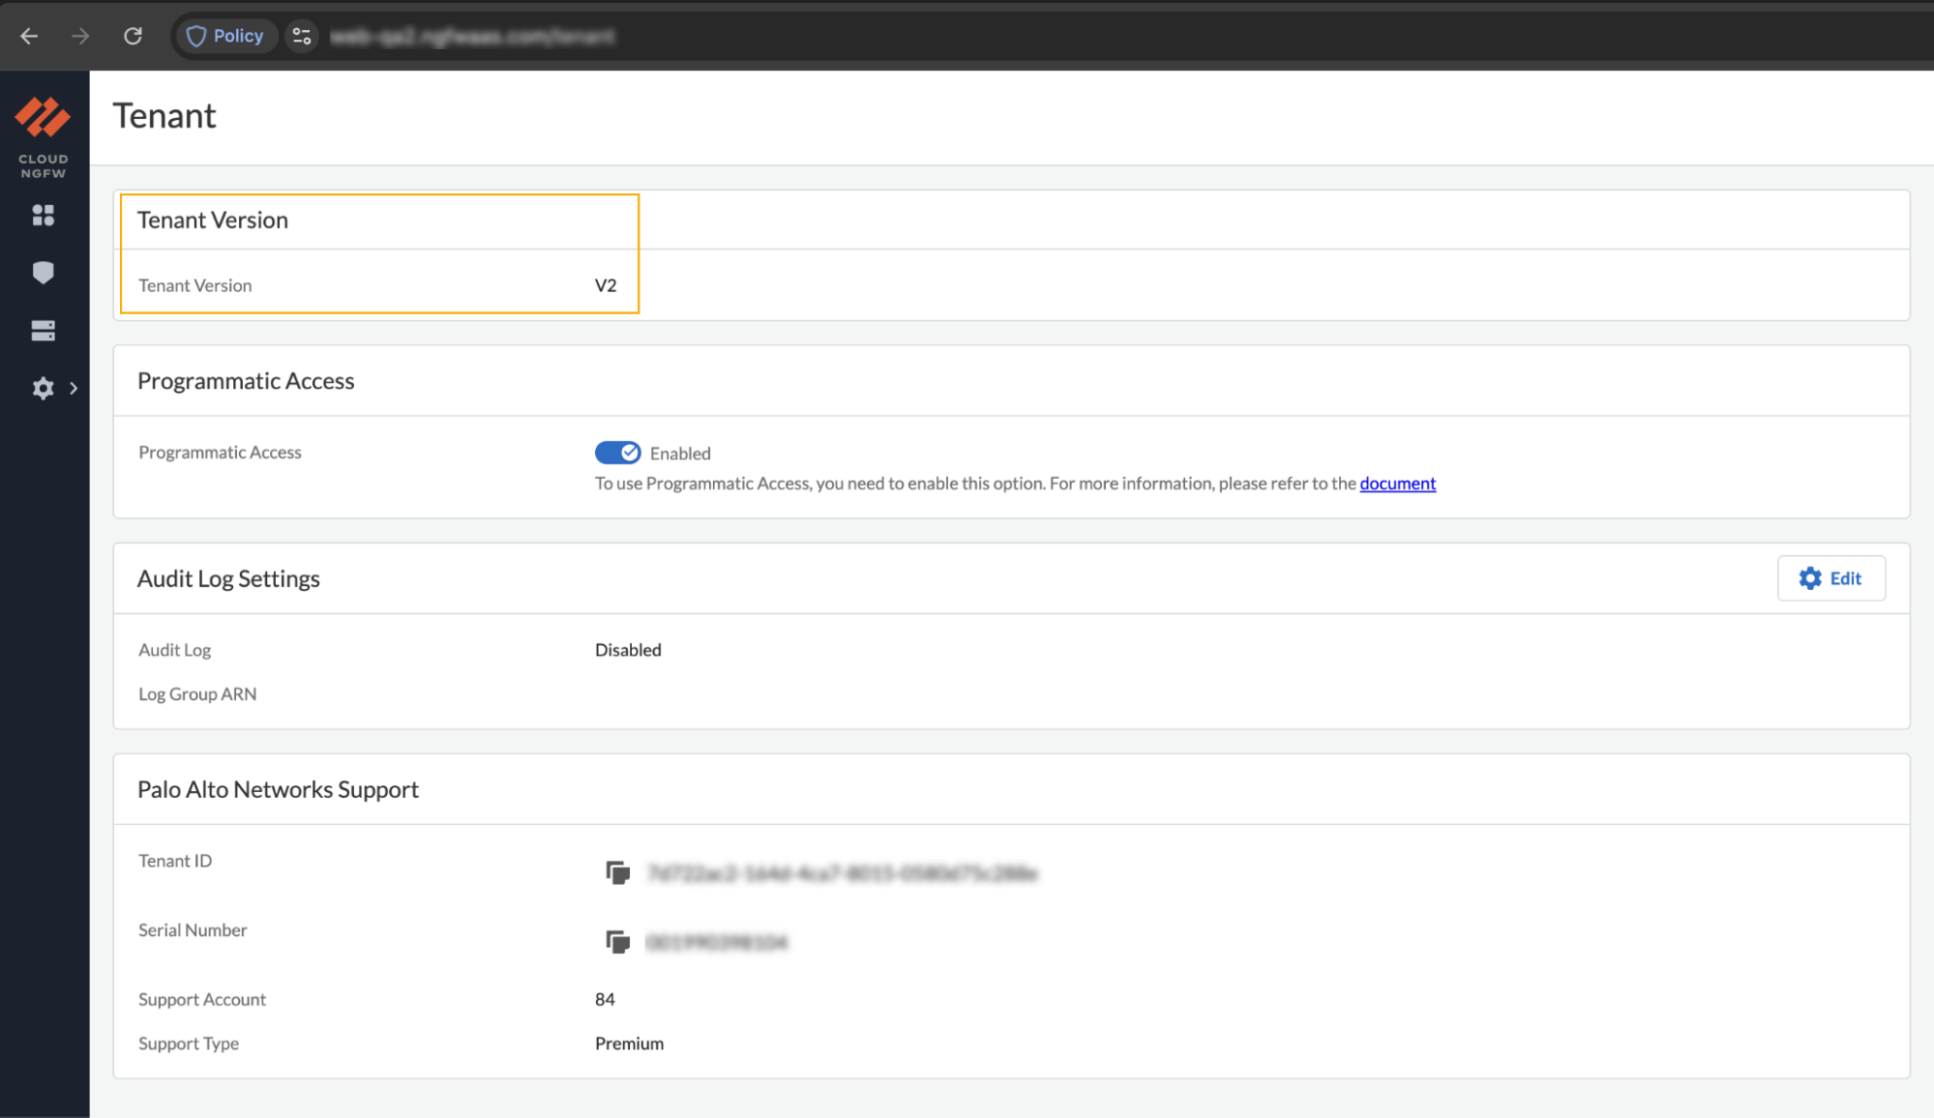Go forward in the browser
This screenshot has height=1118, width=1934.
[x=80, y=36]
